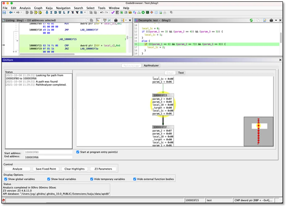The height and width of the screenshot is (207, 287).
Task: Click the refresh icon in Decompile panel toolbar
Action: (251, 20)
